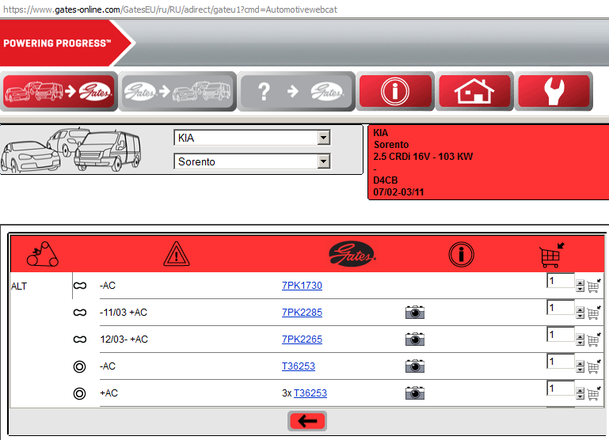Open the wrench tools button

coord(554,91)
